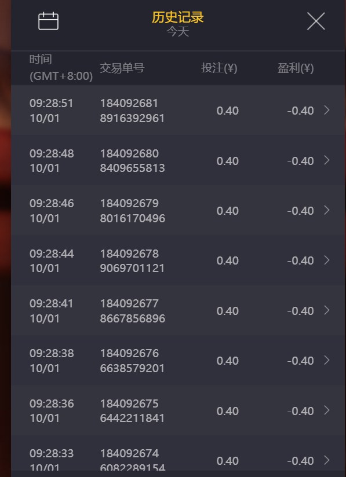
Task: Expand details for transaction 1840926808409655813
Action: (x=326, y=160)
